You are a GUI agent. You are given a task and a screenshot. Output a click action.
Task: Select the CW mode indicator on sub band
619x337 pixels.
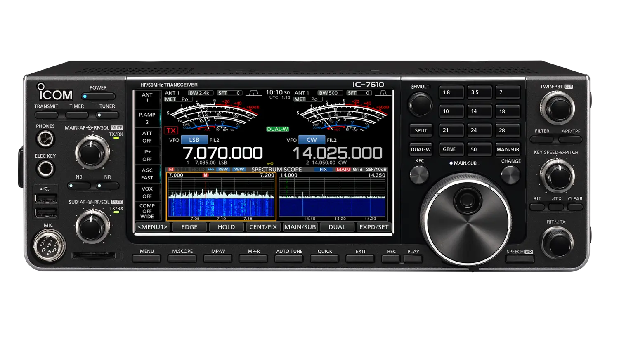pyautogui.click(x=312, y=140)
